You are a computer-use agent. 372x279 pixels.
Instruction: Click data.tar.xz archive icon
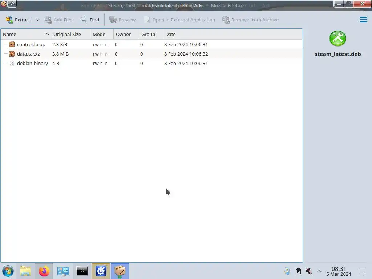click(12, 54)
